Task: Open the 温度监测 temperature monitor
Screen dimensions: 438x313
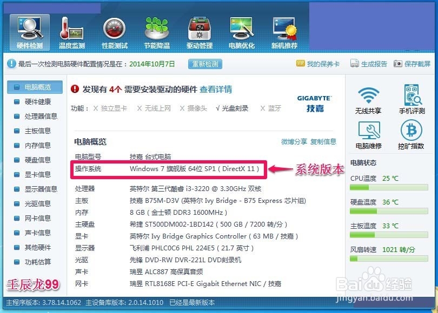Action: [x=72, y=32]
